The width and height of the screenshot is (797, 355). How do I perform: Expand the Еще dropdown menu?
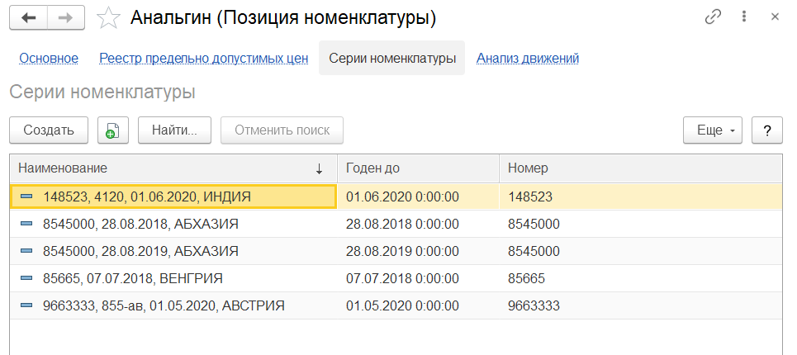713,130
